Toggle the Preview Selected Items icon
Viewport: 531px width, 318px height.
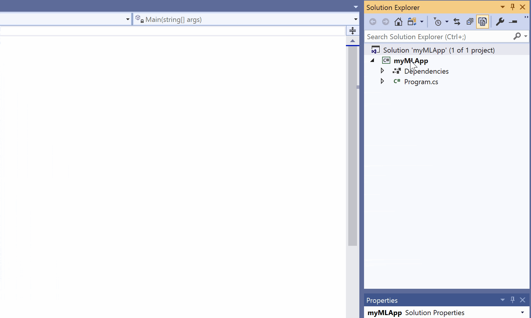(x=482, y=22)
